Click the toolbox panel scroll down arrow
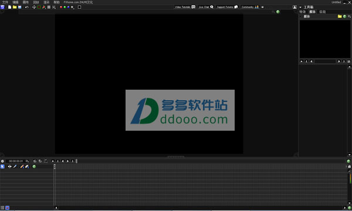This screenshot has width=352, height=211. [349, 155]
